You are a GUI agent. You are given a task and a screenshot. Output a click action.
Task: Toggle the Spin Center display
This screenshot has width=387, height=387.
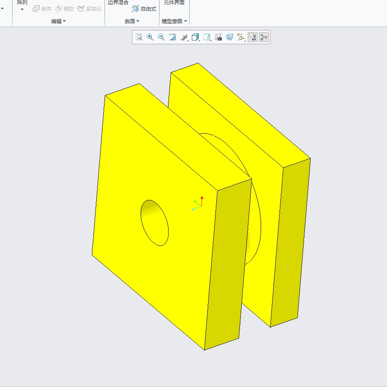(x=264, y=37)
